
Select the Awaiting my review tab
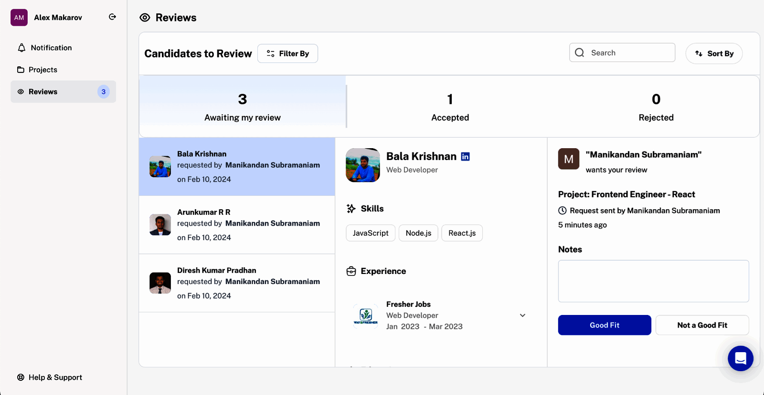pos(243,107)
